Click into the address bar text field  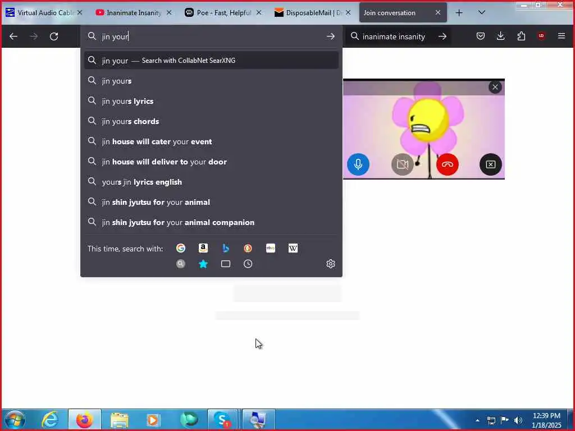click(x=211, y=36)
